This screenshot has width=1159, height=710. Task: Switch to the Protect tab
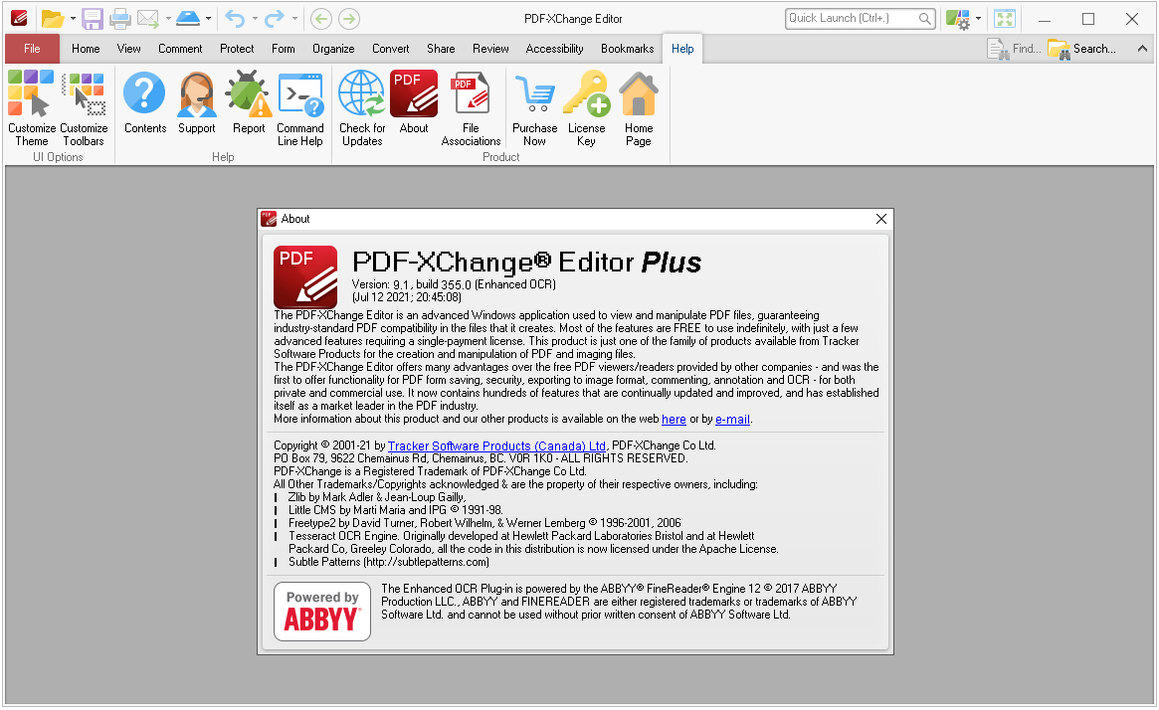point(237,49)
